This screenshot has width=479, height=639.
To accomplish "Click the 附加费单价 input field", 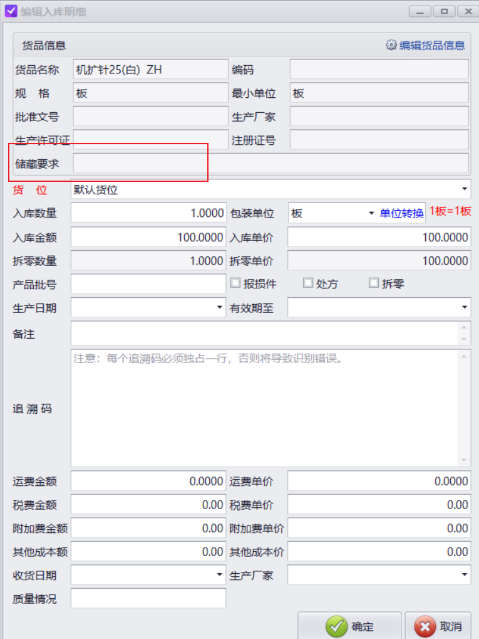I will (x=379, y=528).
